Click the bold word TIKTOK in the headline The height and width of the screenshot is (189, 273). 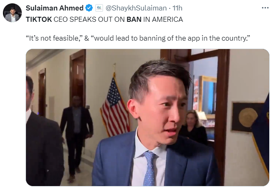click(x=39, y=19)
